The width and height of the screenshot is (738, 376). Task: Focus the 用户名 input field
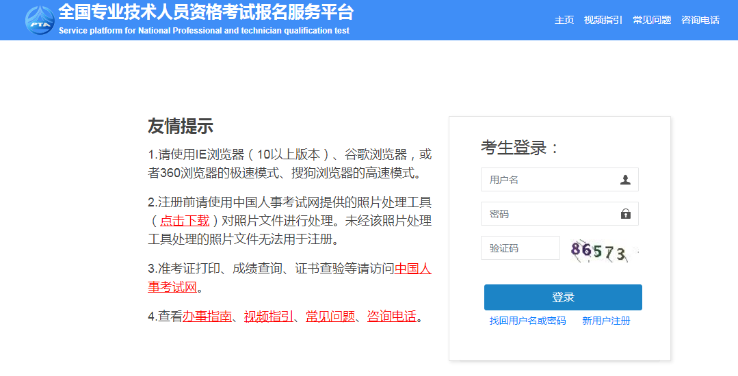(x=559, y=179)
